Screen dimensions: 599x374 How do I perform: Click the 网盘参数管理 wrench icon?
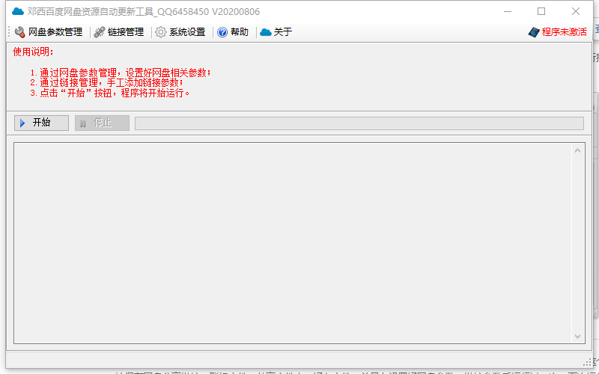pos(20,32)
